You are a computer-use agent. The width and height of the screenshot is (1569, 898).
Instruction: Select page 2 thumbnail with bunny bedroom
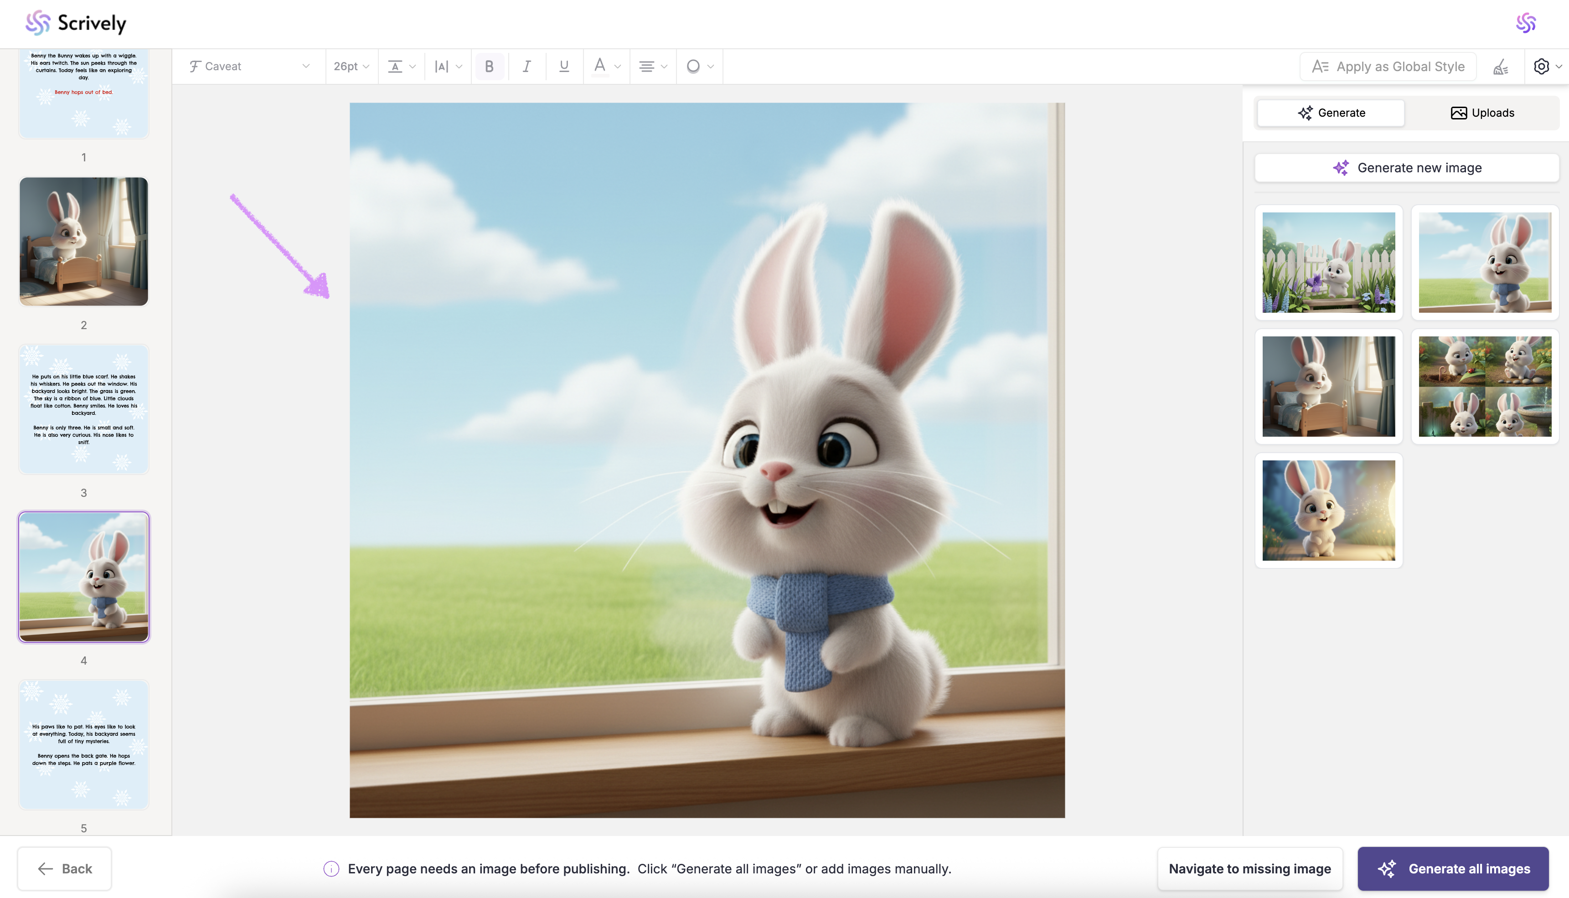tap(84, 241)
